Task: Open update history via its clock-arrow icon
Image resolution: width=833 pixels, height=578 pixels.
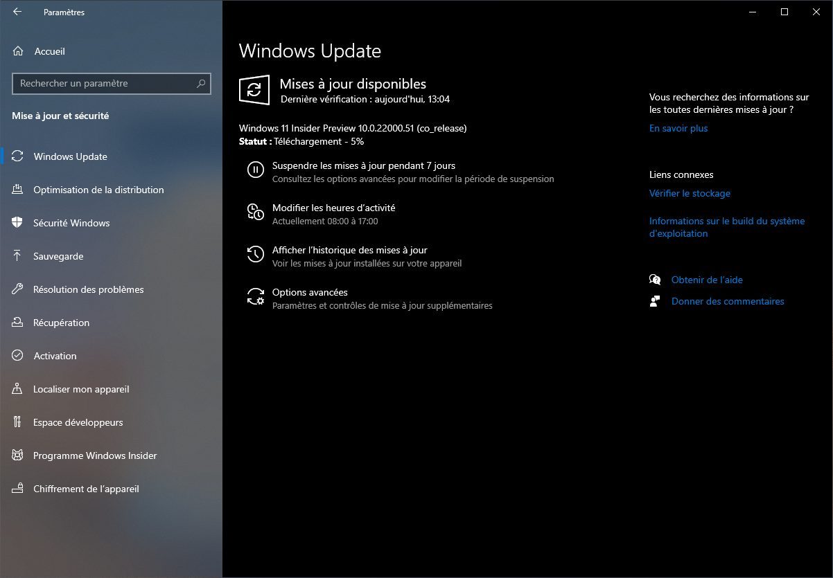Action: (256, 254)
